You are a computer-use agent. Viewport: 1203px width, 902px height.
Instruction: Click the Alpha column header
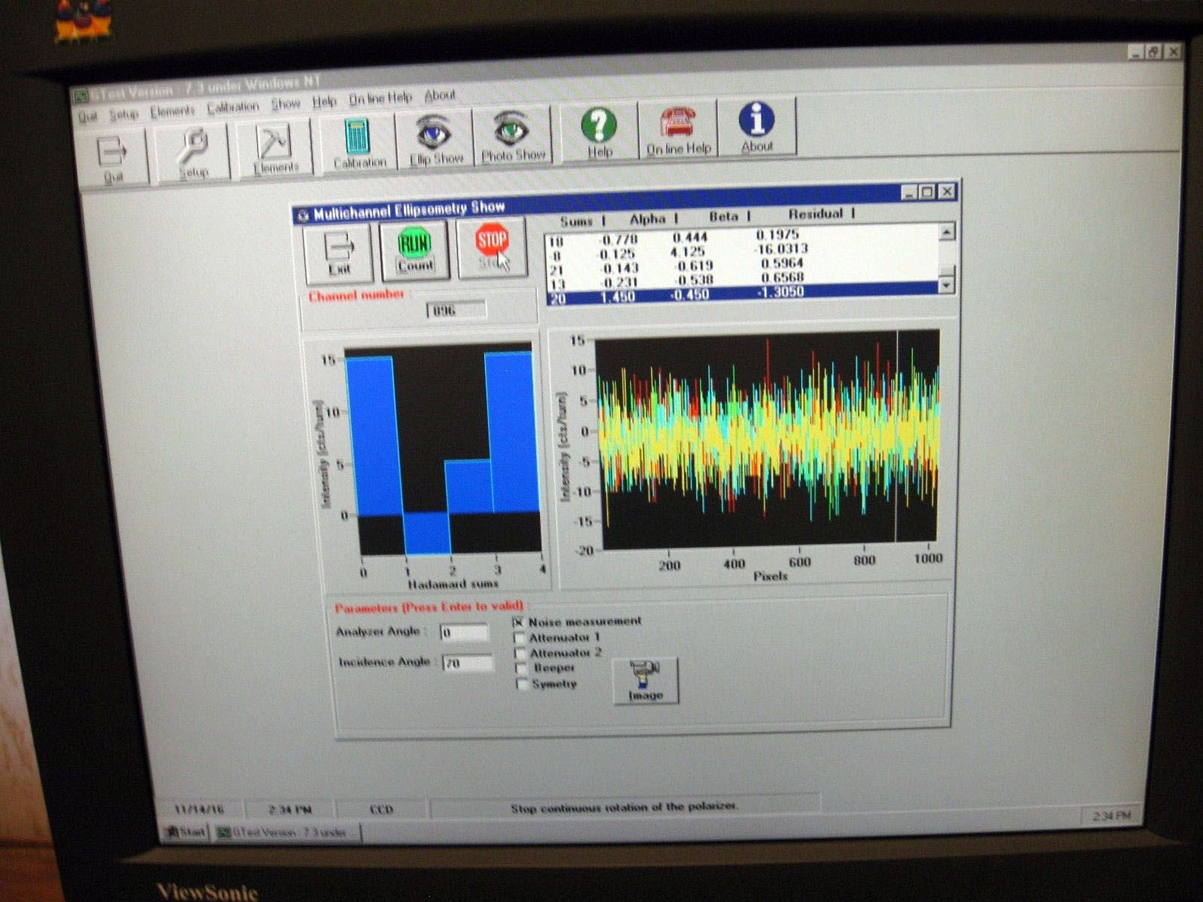(x=648, y=219)
